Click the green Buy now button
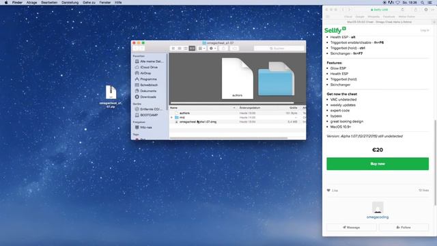 click(378, 164)
